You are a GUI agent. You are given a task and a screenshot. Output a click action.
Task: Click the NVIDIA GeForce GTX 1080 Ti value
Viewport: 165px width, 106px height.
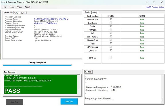click(46, 30)
